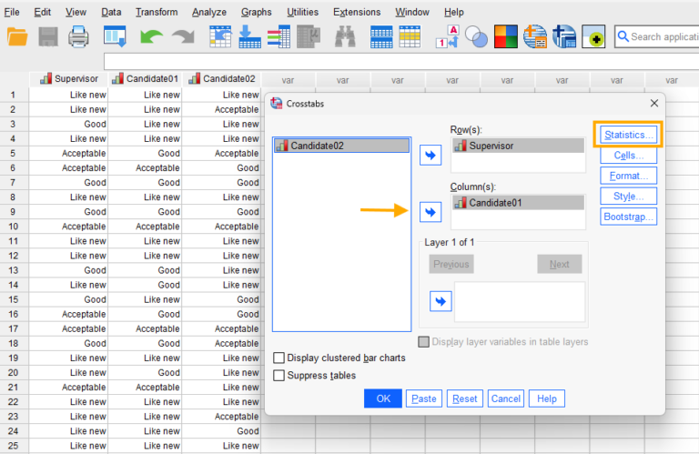Click the Reset button
The width and height of the screenshot is (699, 454).
pos(464,399)
